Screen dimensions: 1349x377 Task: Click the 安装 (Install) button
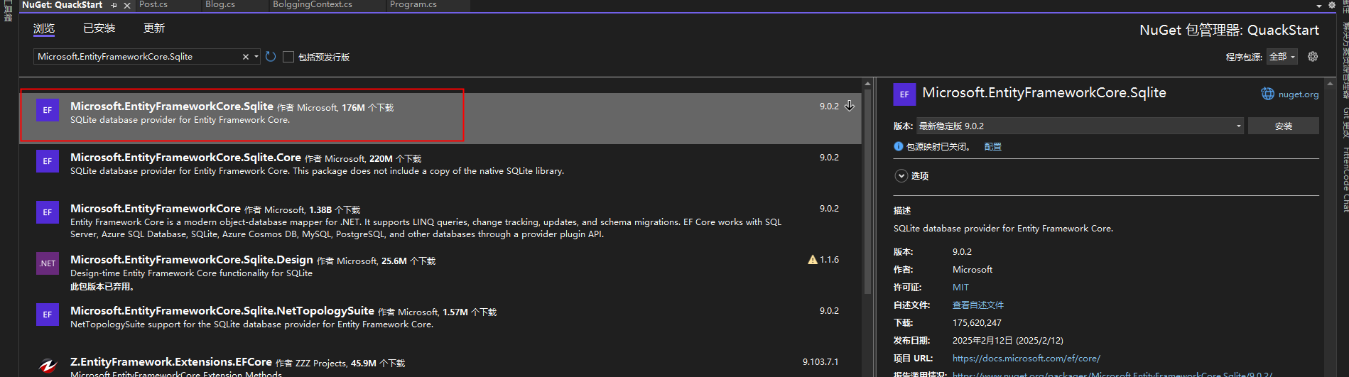point(1284,126)
